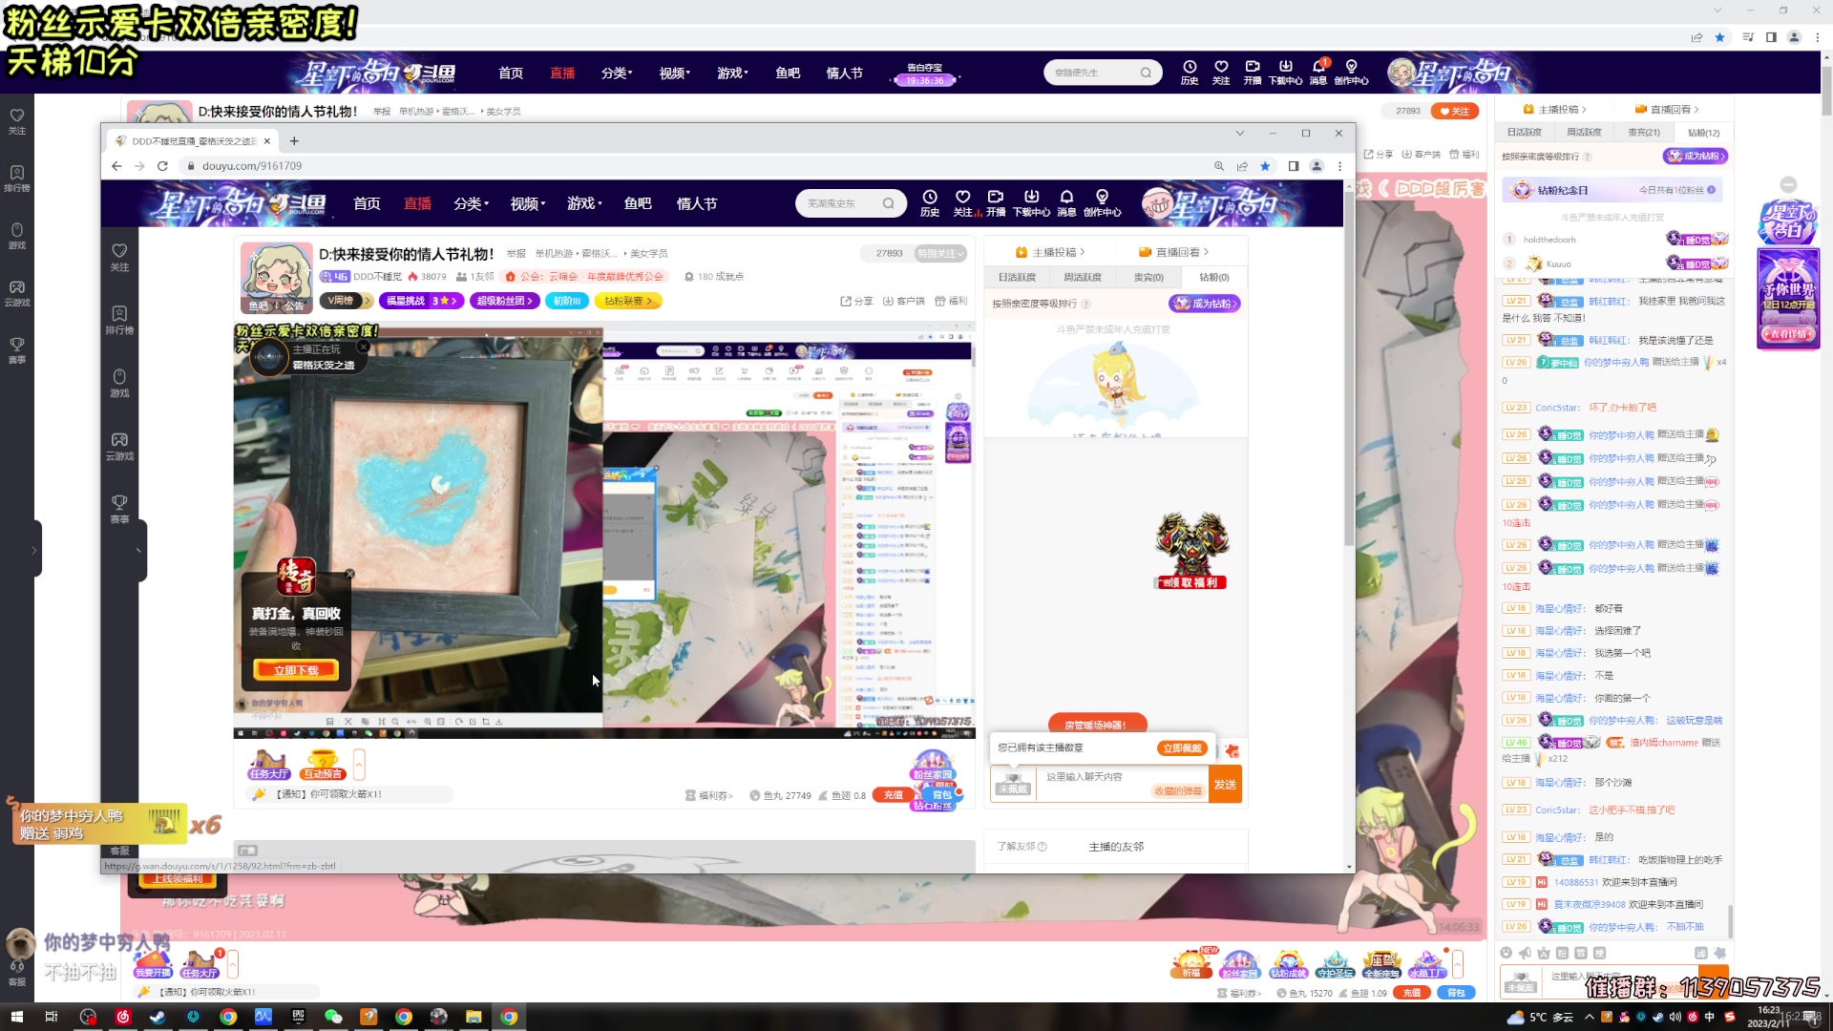This screenshot has width=1833, height=1031.
Task: Click 任务大厅 icon below front window video
Action: pos(269,765)
